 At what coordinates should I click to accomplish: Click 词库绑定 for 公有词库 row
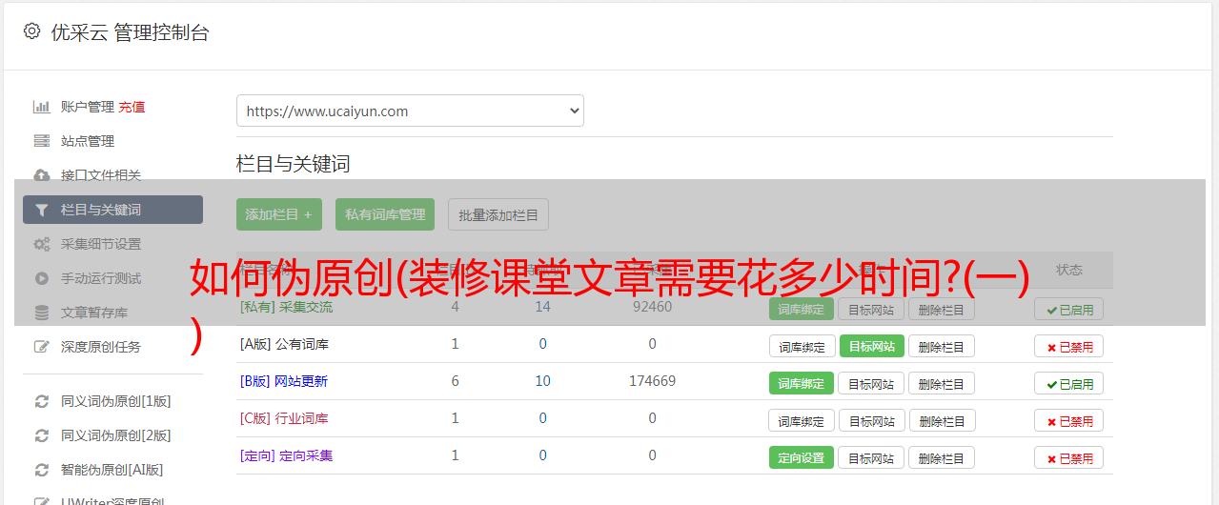click(802, 346)
